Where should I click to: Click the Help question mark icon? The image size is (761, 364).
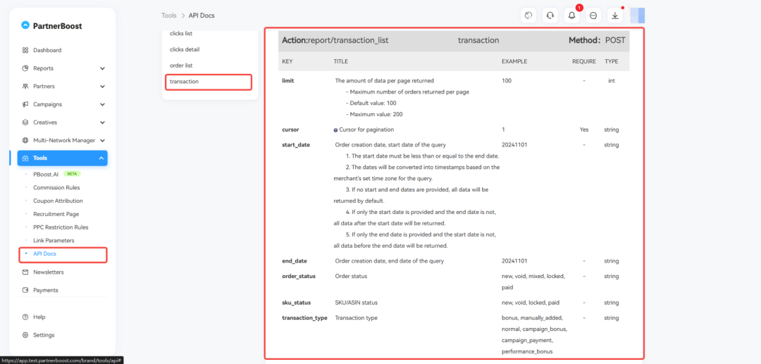pos(25,317)
